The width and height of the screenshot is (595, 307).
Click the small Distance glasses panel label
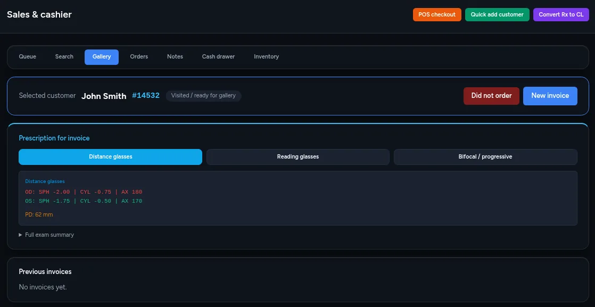click(x=45, y=181)
